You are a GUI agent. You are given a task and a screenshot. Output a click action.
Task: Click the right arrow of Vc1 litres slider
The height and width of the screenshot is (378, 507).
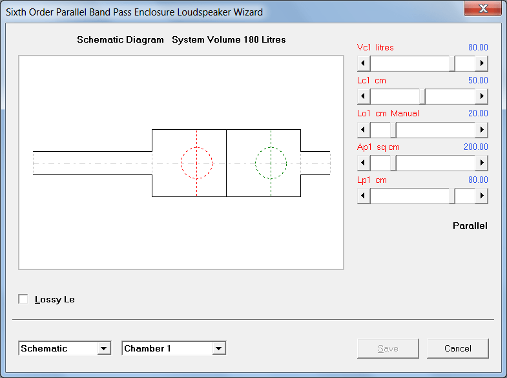click(481, 63)
